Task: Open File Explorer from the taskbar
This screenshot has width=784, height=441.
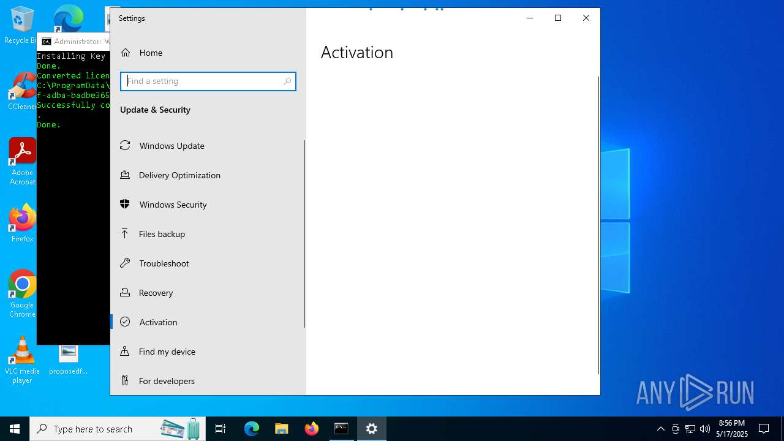Action: [282, 429]
